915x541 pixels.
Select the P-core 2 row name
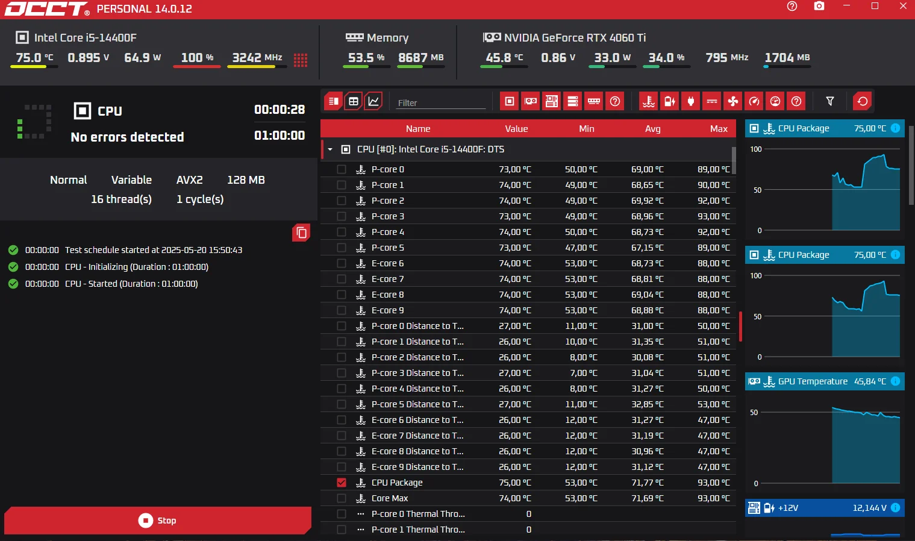[x=388, y=201]
